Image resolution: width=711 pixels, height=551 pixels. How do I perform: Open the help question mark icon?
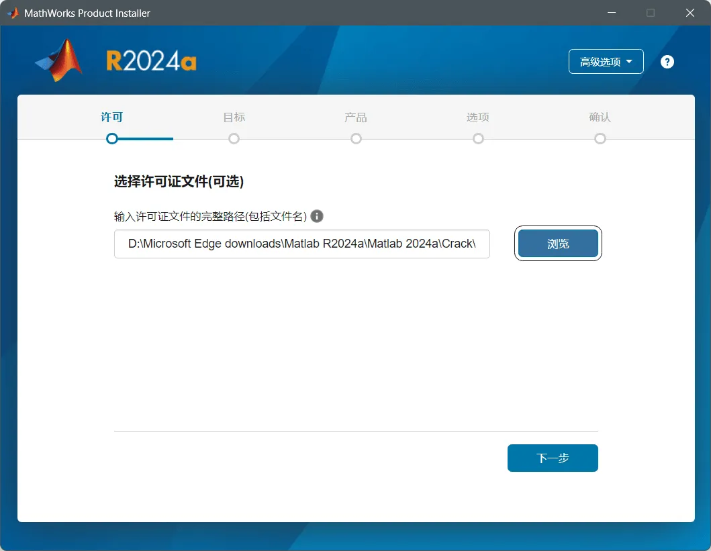tap(667, 62)
